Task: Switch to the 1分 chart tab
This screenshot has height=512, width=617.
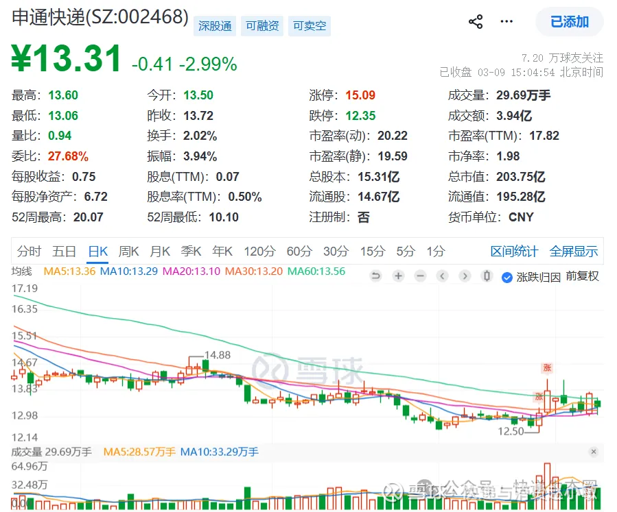Action: coord(436,251)
